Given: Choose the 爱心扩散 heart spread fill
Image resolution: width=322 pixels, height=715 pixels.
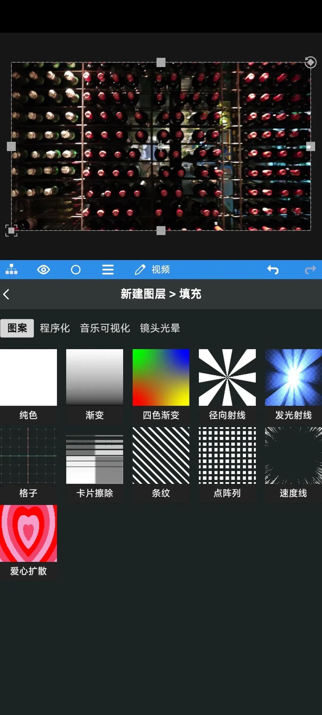Looking at the screenshot, I should 28,542.
